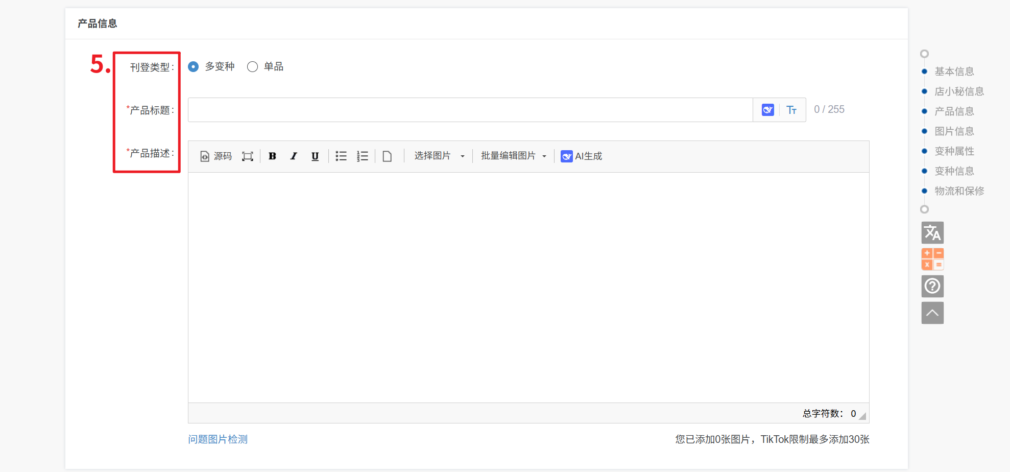Apply italic formatting in description editor

point(294,156)
